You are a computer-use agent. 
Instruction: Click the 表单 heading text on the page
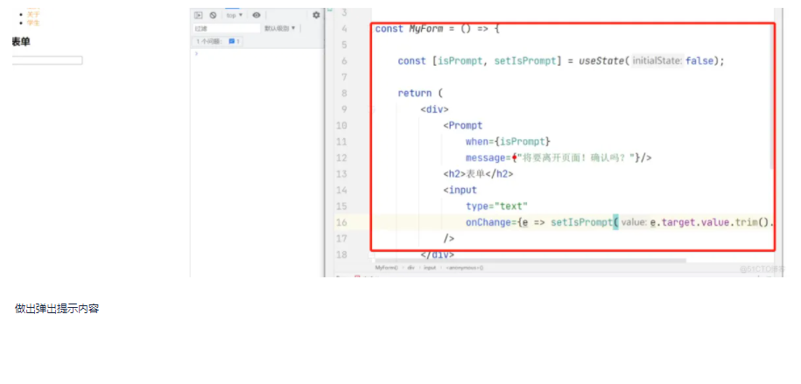coord(21,42)
